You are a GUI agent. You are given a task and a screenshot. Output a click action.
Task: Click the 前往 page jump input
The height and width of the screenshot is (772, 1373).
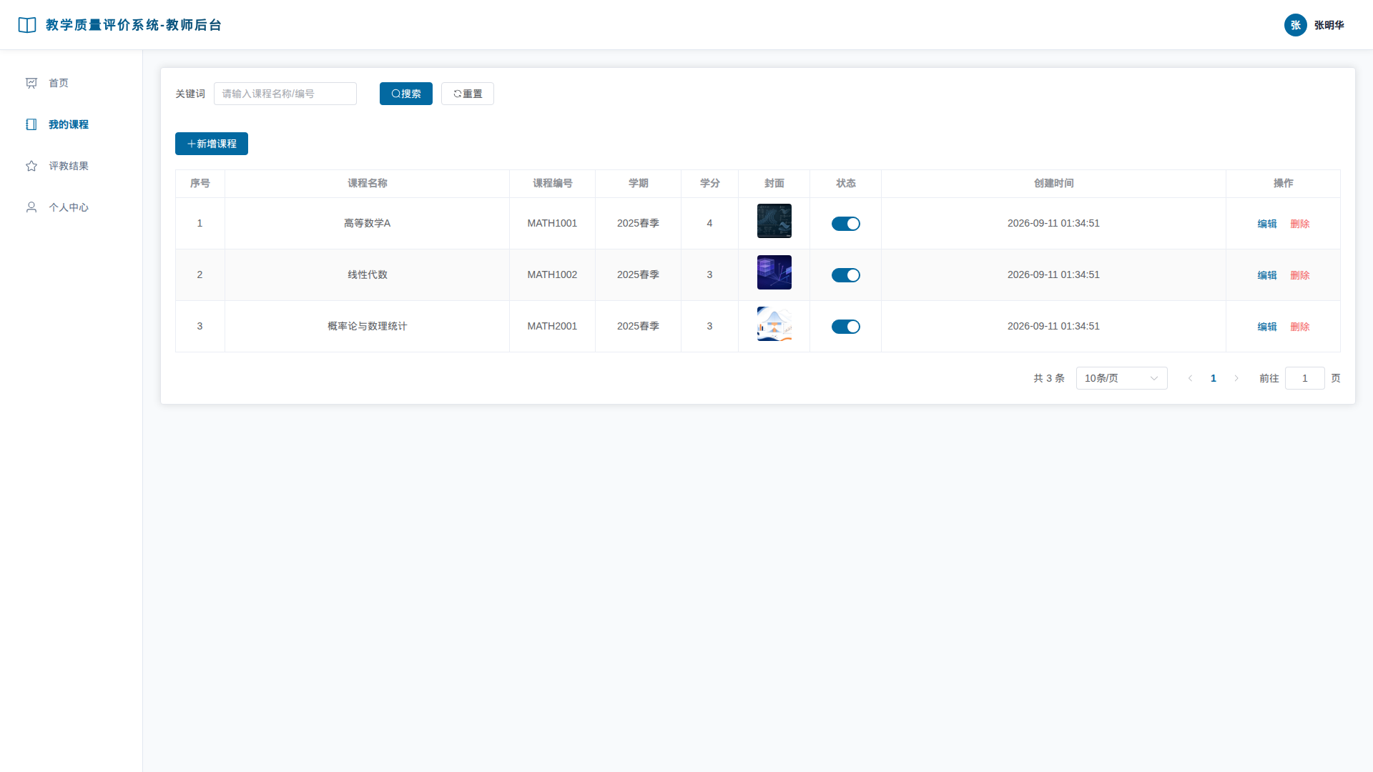click(x=1305, y=378)
